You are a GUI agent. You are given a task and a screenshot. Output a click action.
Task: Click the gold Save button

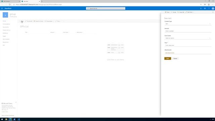[x=168, y=58]
